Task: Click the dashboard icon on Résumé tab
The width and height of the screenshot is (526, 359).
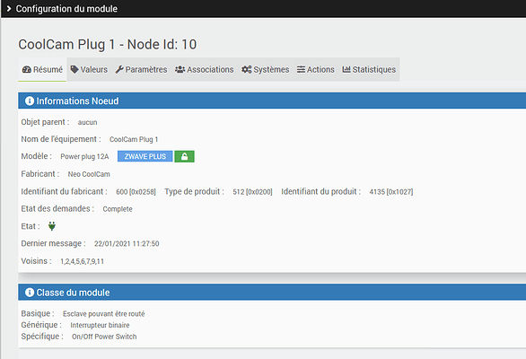Action: (x=27, y=69)
